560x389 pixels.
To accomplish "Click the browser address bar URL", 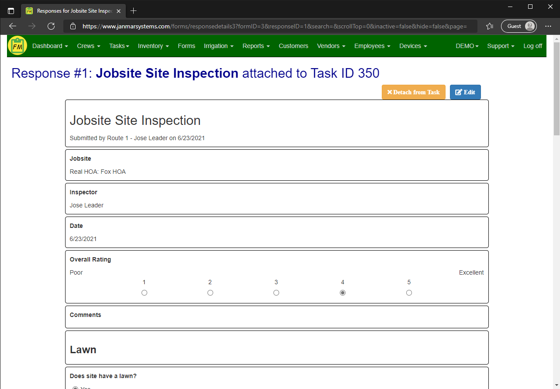I will [x=275, y=26].
